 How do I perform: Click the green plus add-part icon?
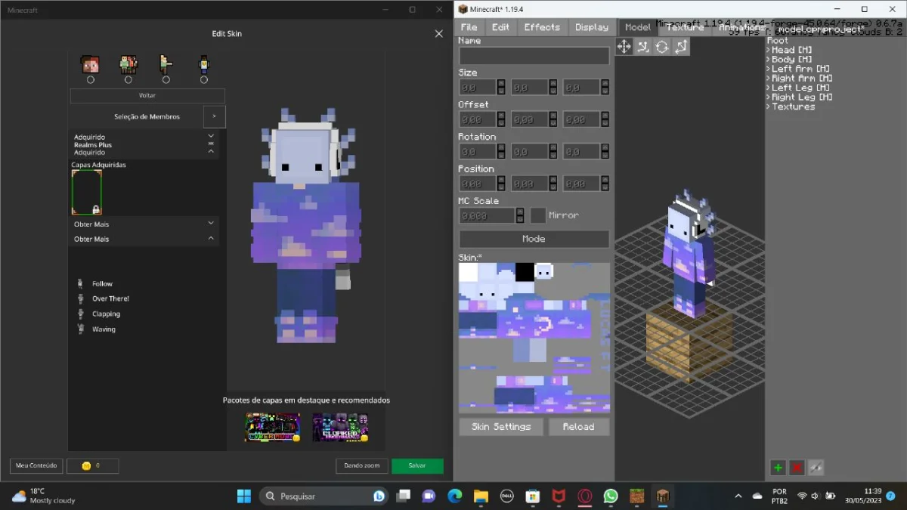pyautogui.click(x=778, y=468)
